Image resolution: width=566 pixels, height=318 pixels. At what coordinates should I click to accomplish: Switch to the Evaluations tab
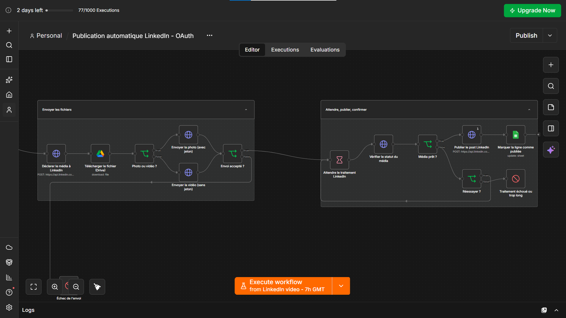[325, 50]
